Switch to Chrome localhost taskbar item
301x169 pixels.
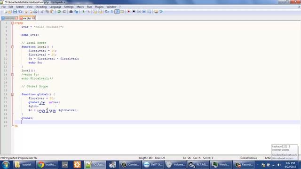click(47, 165)
